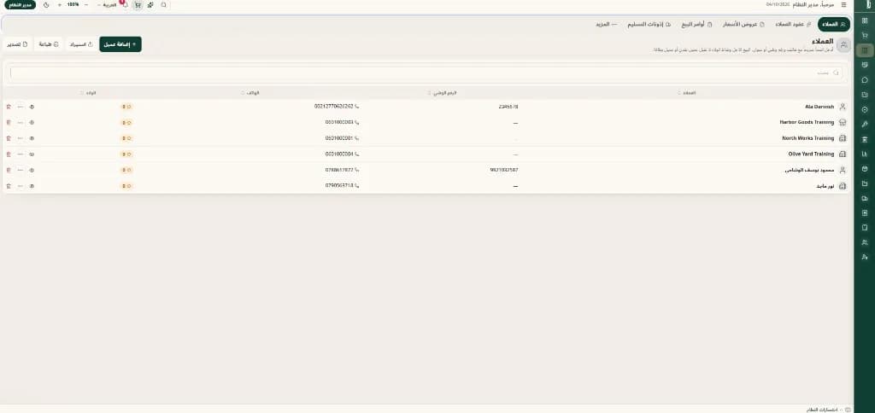875x413 pixels.
Task: Click the search magnifier in top bar
Action: 163,4
